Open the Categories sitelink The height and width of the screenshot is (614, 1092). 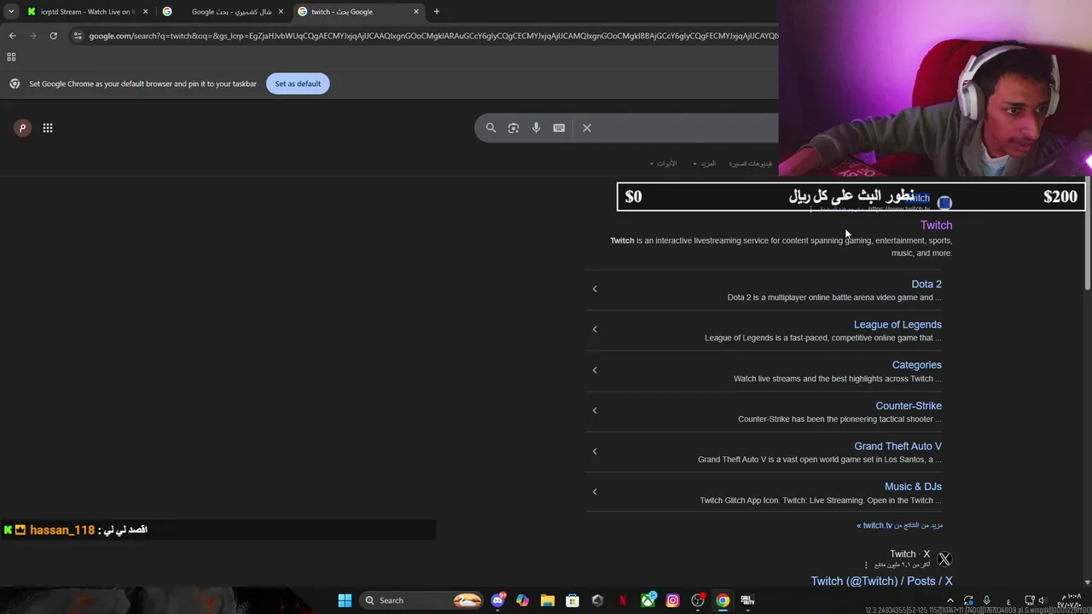[917, 365]
